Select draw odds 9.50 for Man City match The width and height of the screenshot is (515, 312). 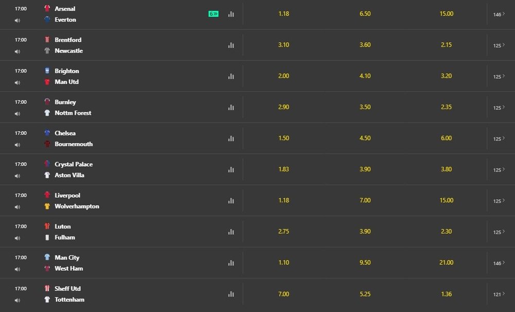pyautogui.click(x=365, y=263)
